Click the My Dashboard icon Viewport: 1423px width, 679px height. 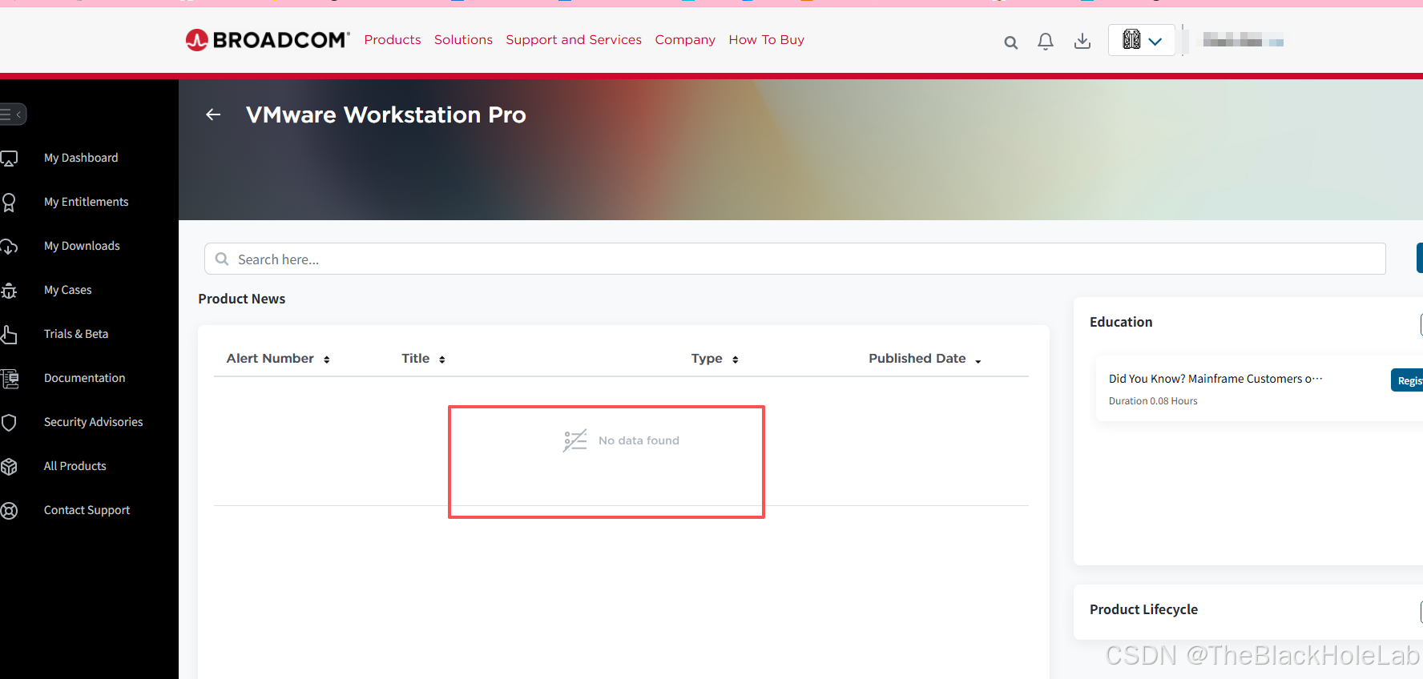[9, 159]
